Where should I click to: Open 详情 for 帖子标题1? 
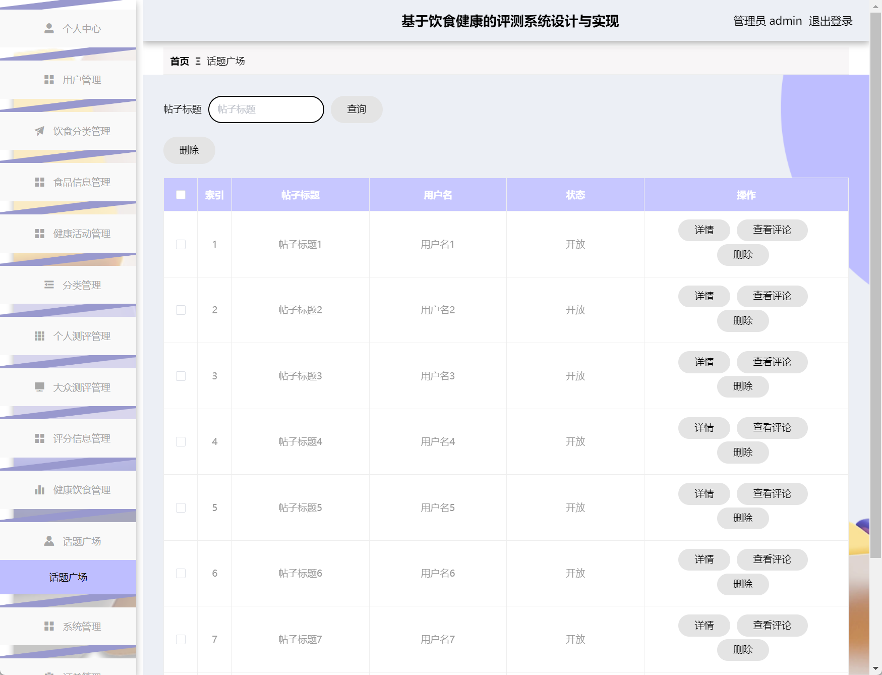click(x=704, y=230)
